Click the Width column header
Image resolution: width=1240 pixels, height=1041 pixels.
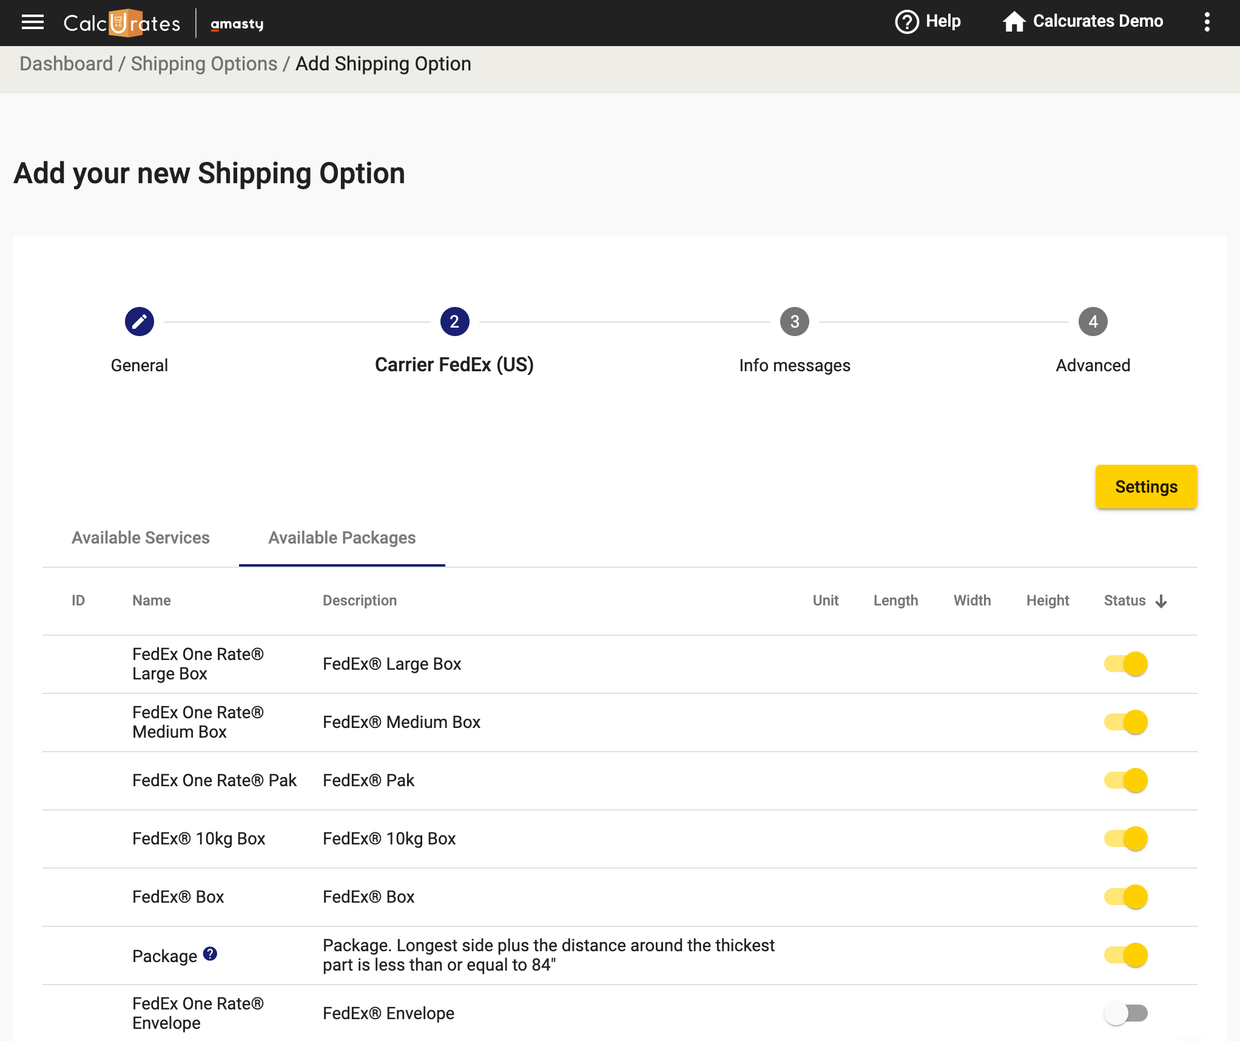(x=972, y=601)
